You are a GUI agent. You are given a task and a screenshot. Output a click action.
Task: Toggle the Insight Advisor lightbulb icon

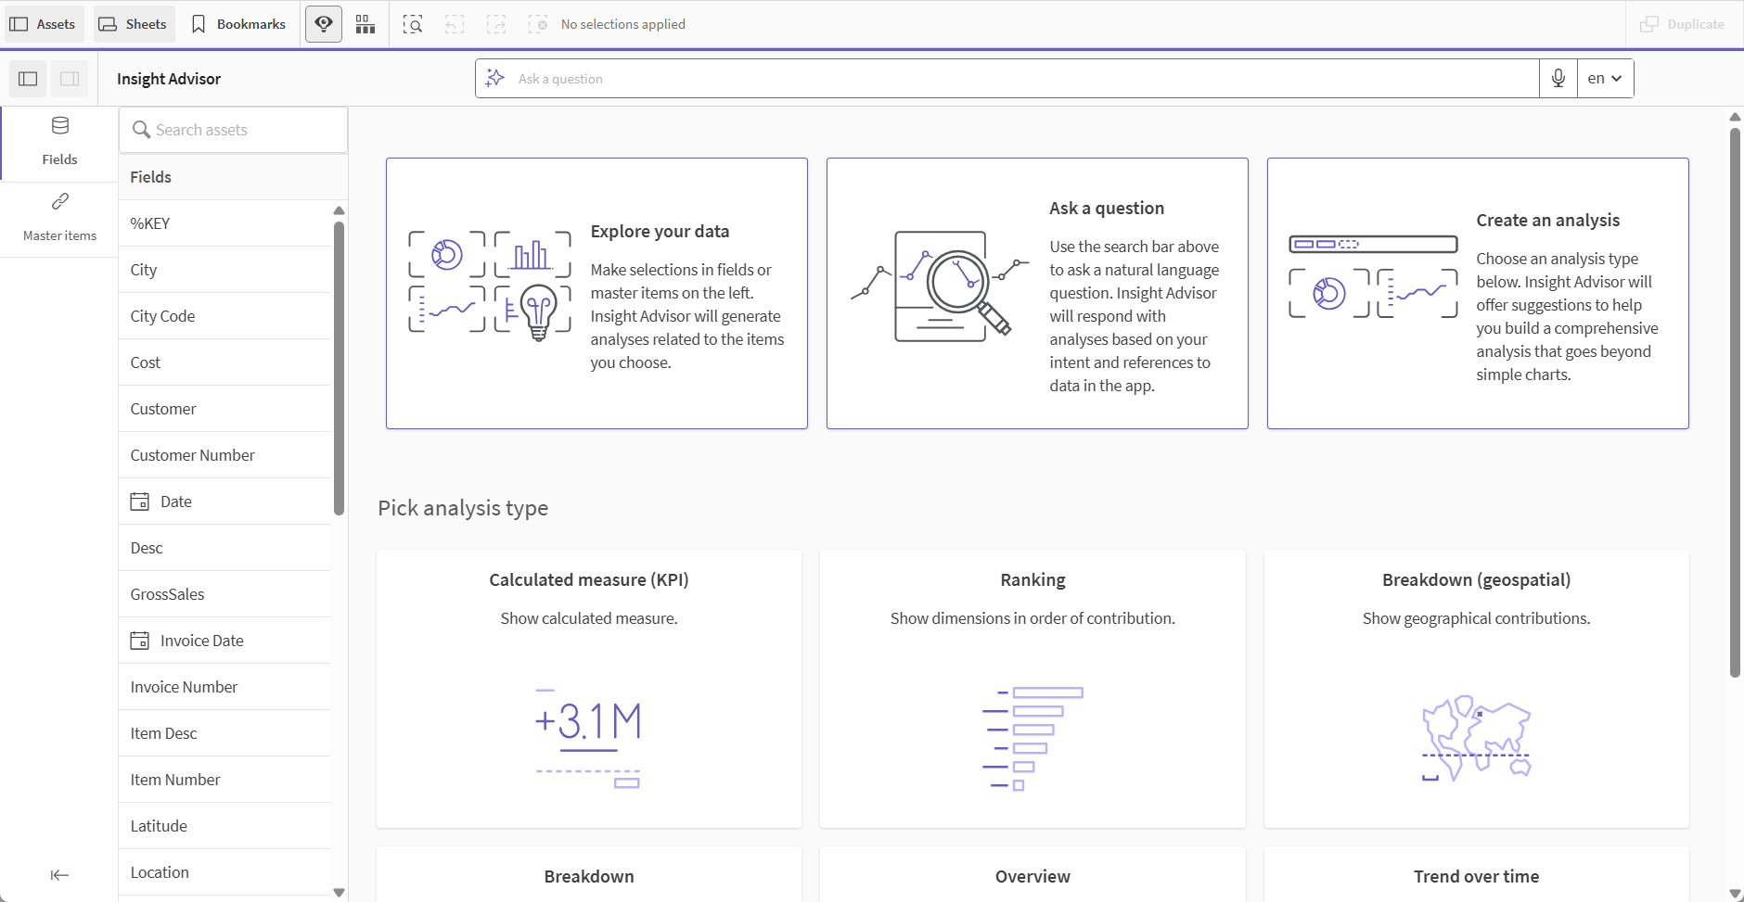tap(323, 23)
